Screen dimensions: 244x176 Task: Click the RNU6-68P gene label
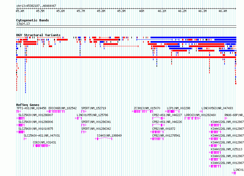(x=234, y=115)
